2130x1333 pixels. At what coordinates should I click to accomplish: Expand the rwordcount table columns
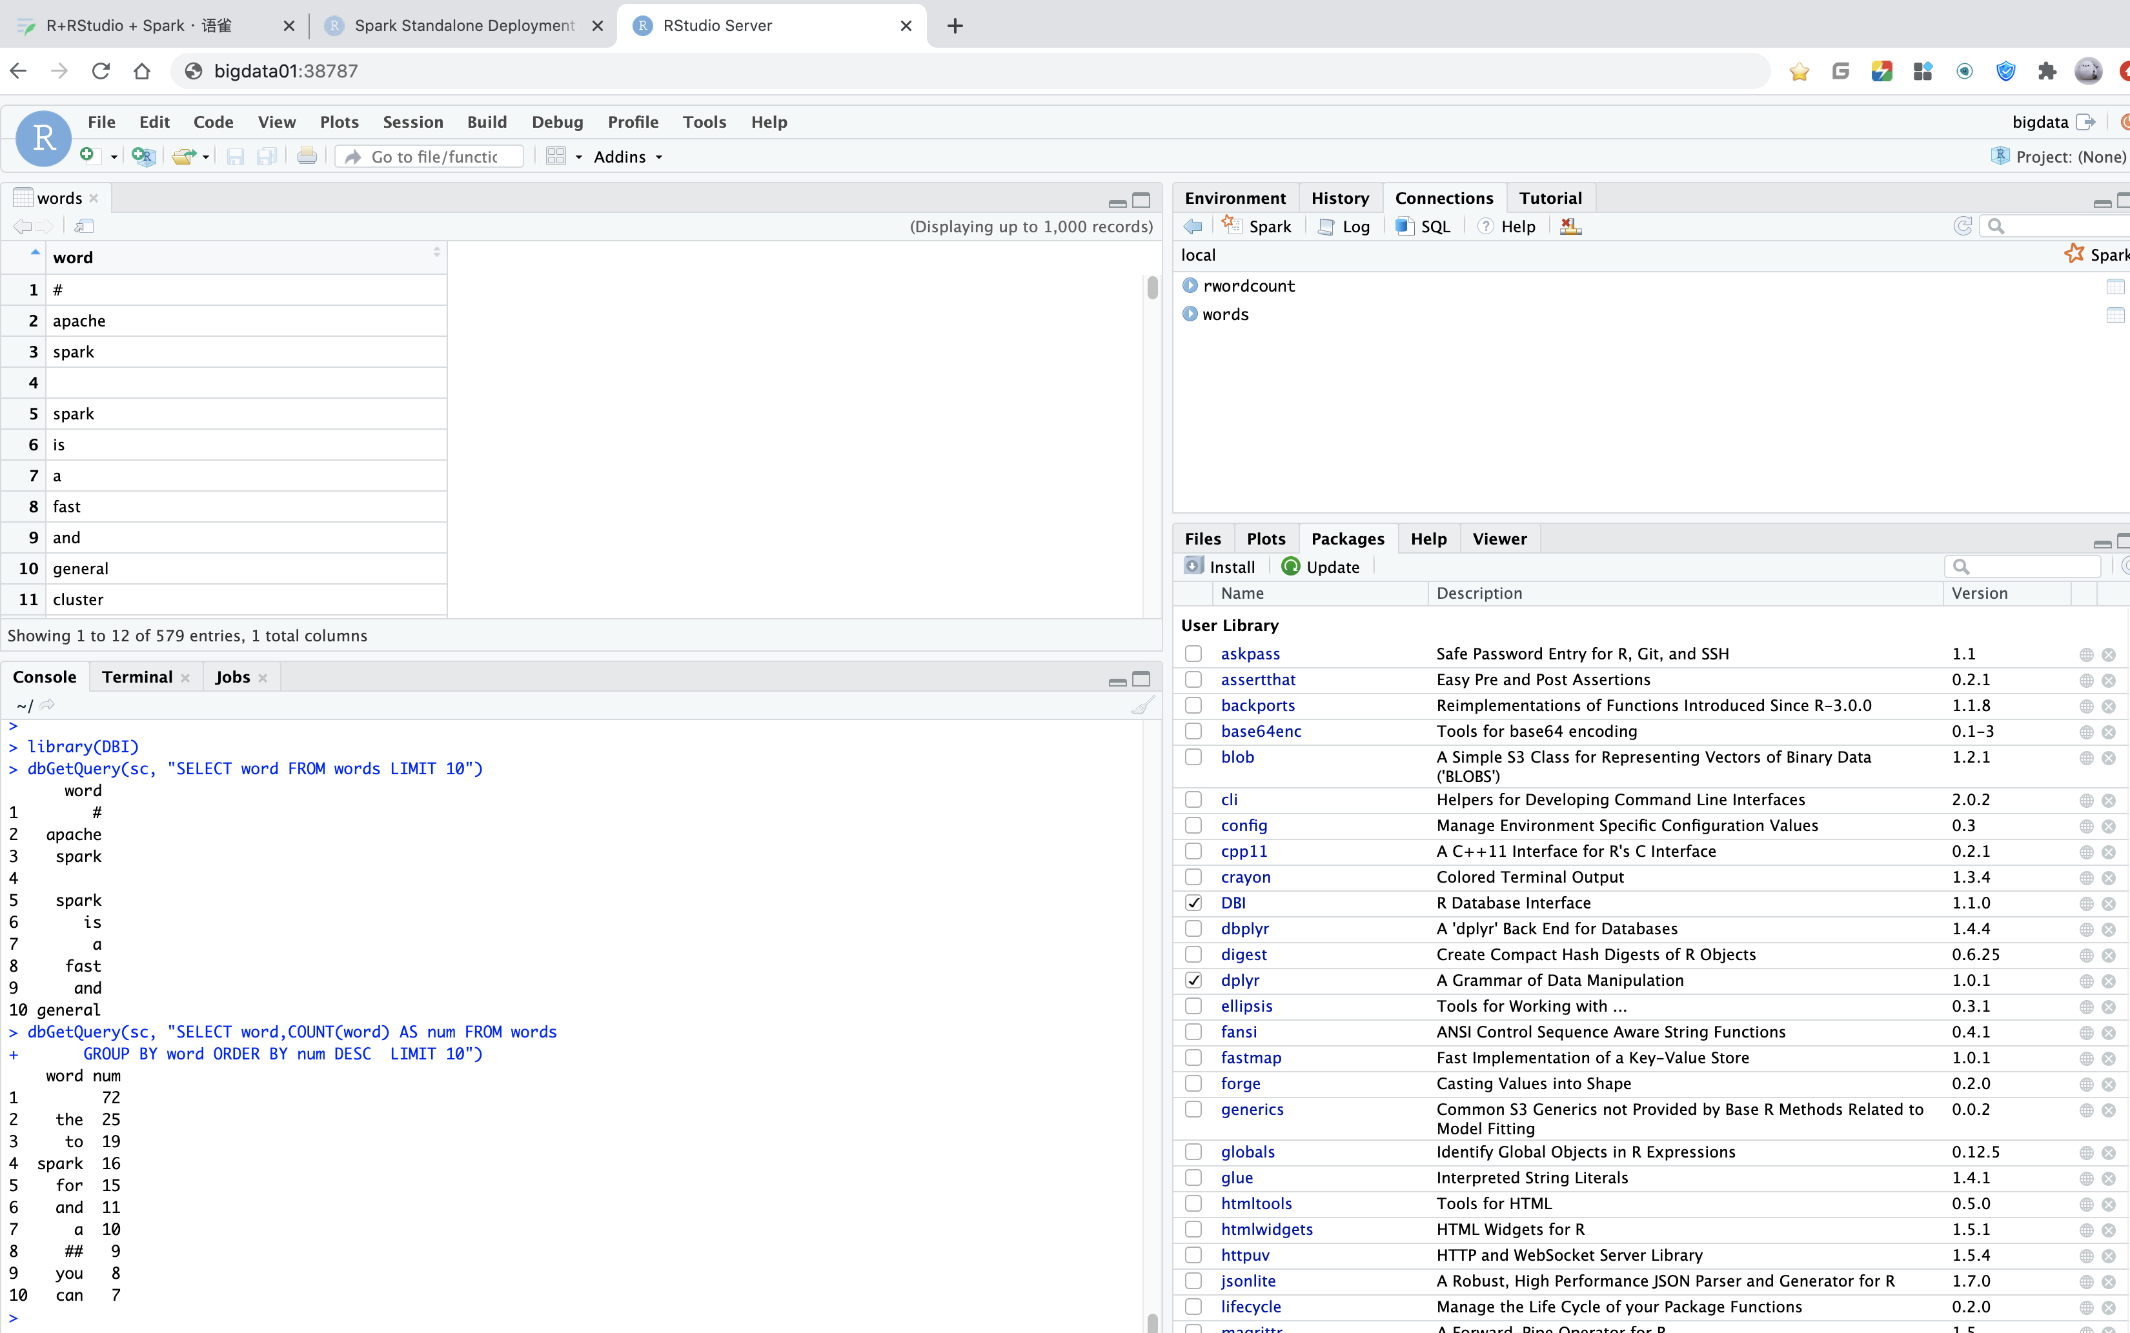click(1190, 286)
